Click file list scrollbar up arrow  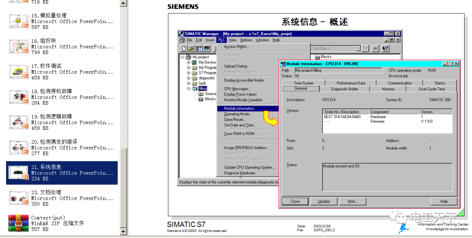[x=123, y=3]
